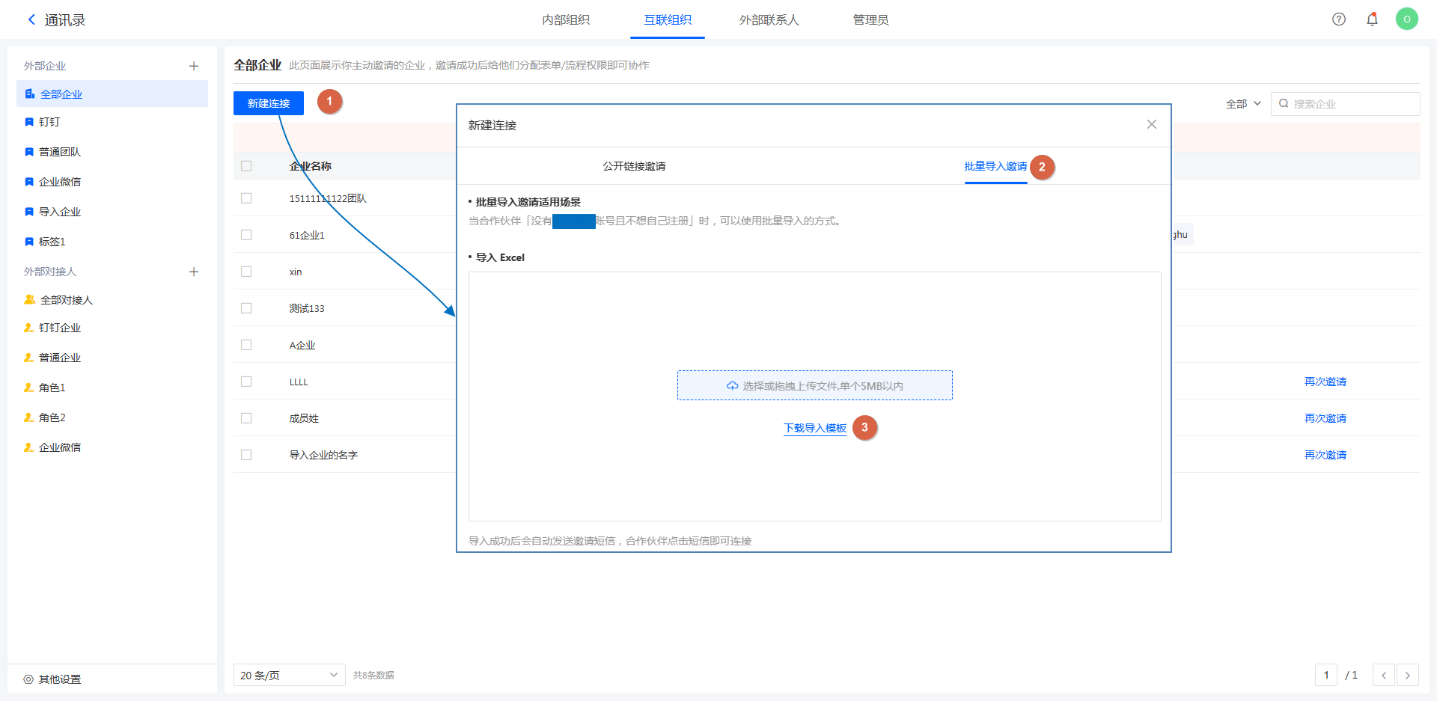Add a new 外部企业 group with plus icon
1437x701 pixels.
click(x=194, y=66)
